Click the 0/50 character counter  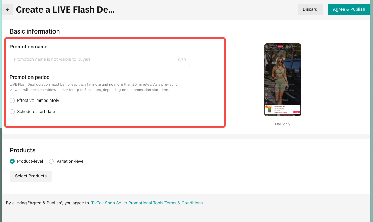182,60
